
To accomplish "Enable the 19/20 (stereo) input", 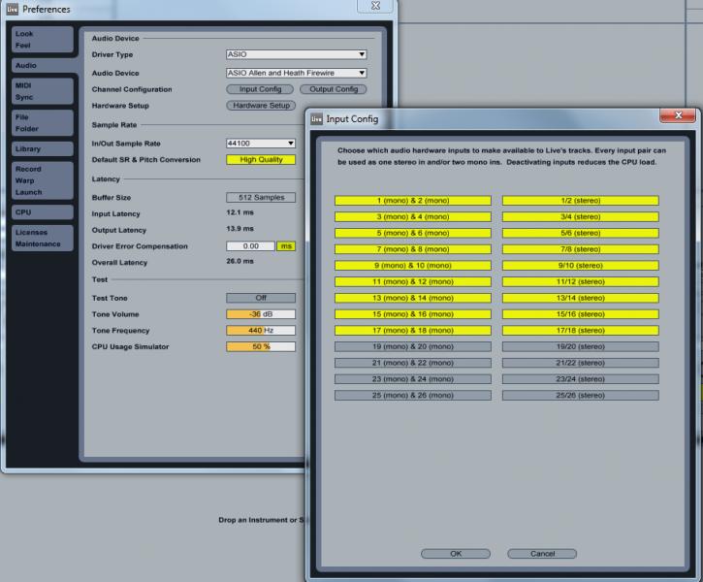I will (581, 346).
